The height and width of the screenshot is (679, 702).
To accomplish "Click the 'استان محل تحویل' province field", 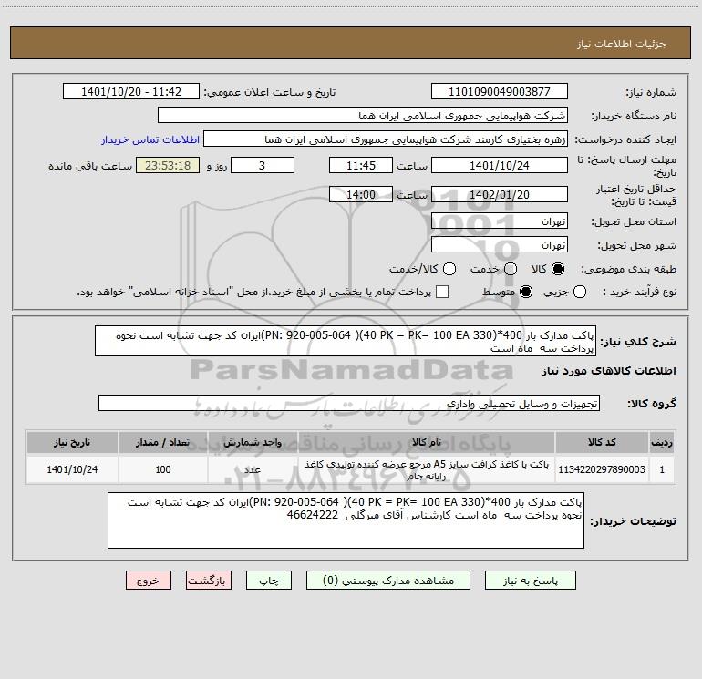I will 499,221.
